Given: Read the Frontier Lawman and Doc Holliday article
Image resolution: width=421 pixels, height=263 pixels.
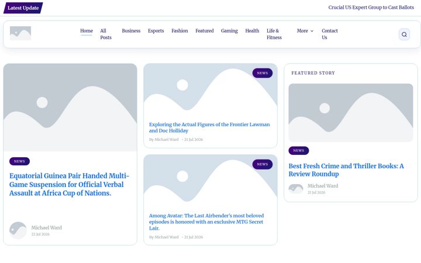Looking at the screenshot, I should click(209, 127).
